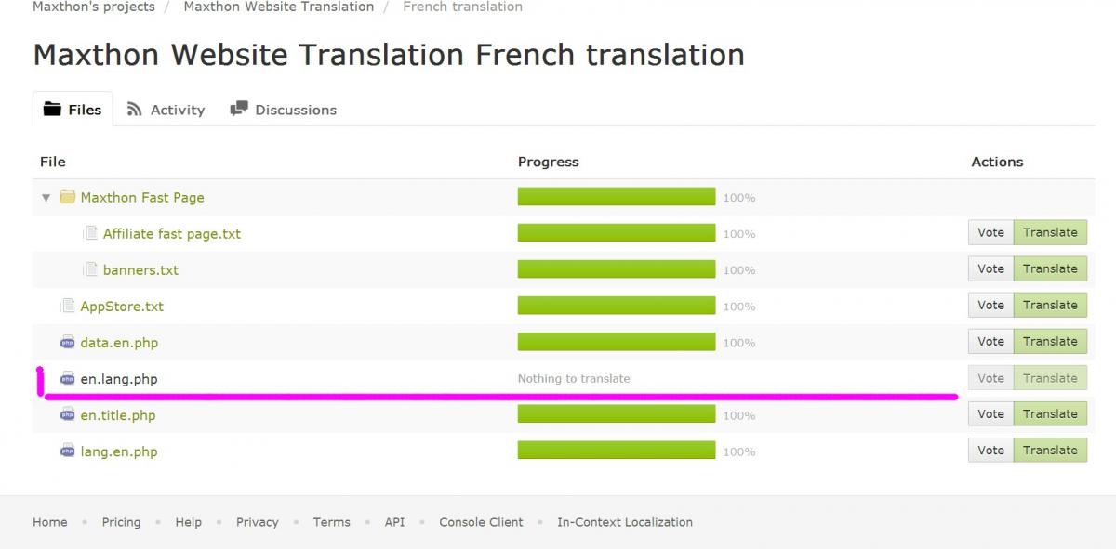Screen dimensions: 1116x549
Task: Click the Files tab folder icon
Action: click(52, 109)
